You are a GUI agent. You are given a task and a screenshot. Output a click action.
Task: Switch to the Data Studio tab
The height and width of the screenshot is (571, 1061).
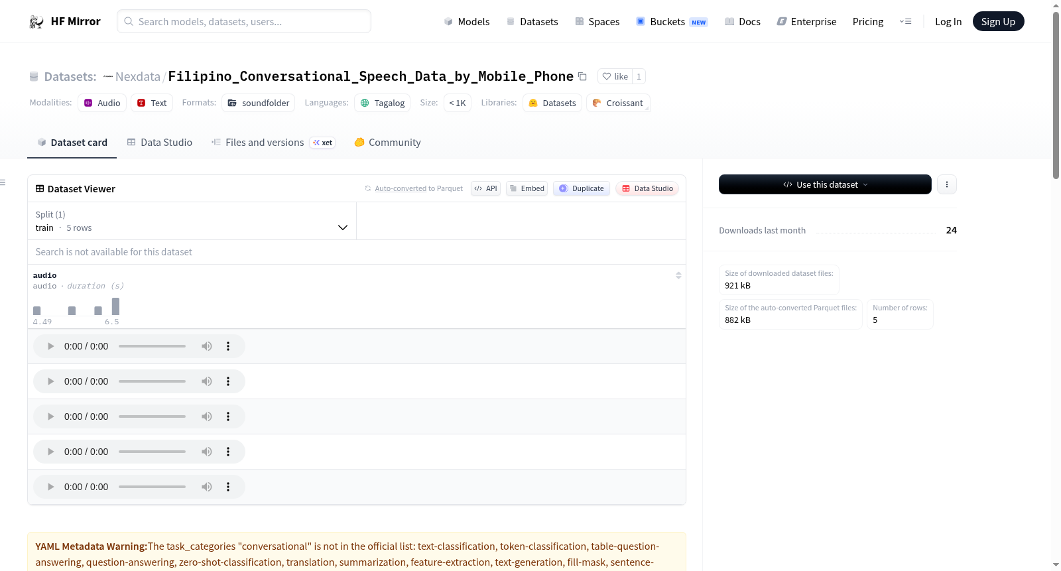click(x=160, y=142)
